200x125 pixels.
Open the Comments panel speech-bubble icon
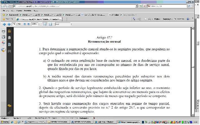click(9, 106)
